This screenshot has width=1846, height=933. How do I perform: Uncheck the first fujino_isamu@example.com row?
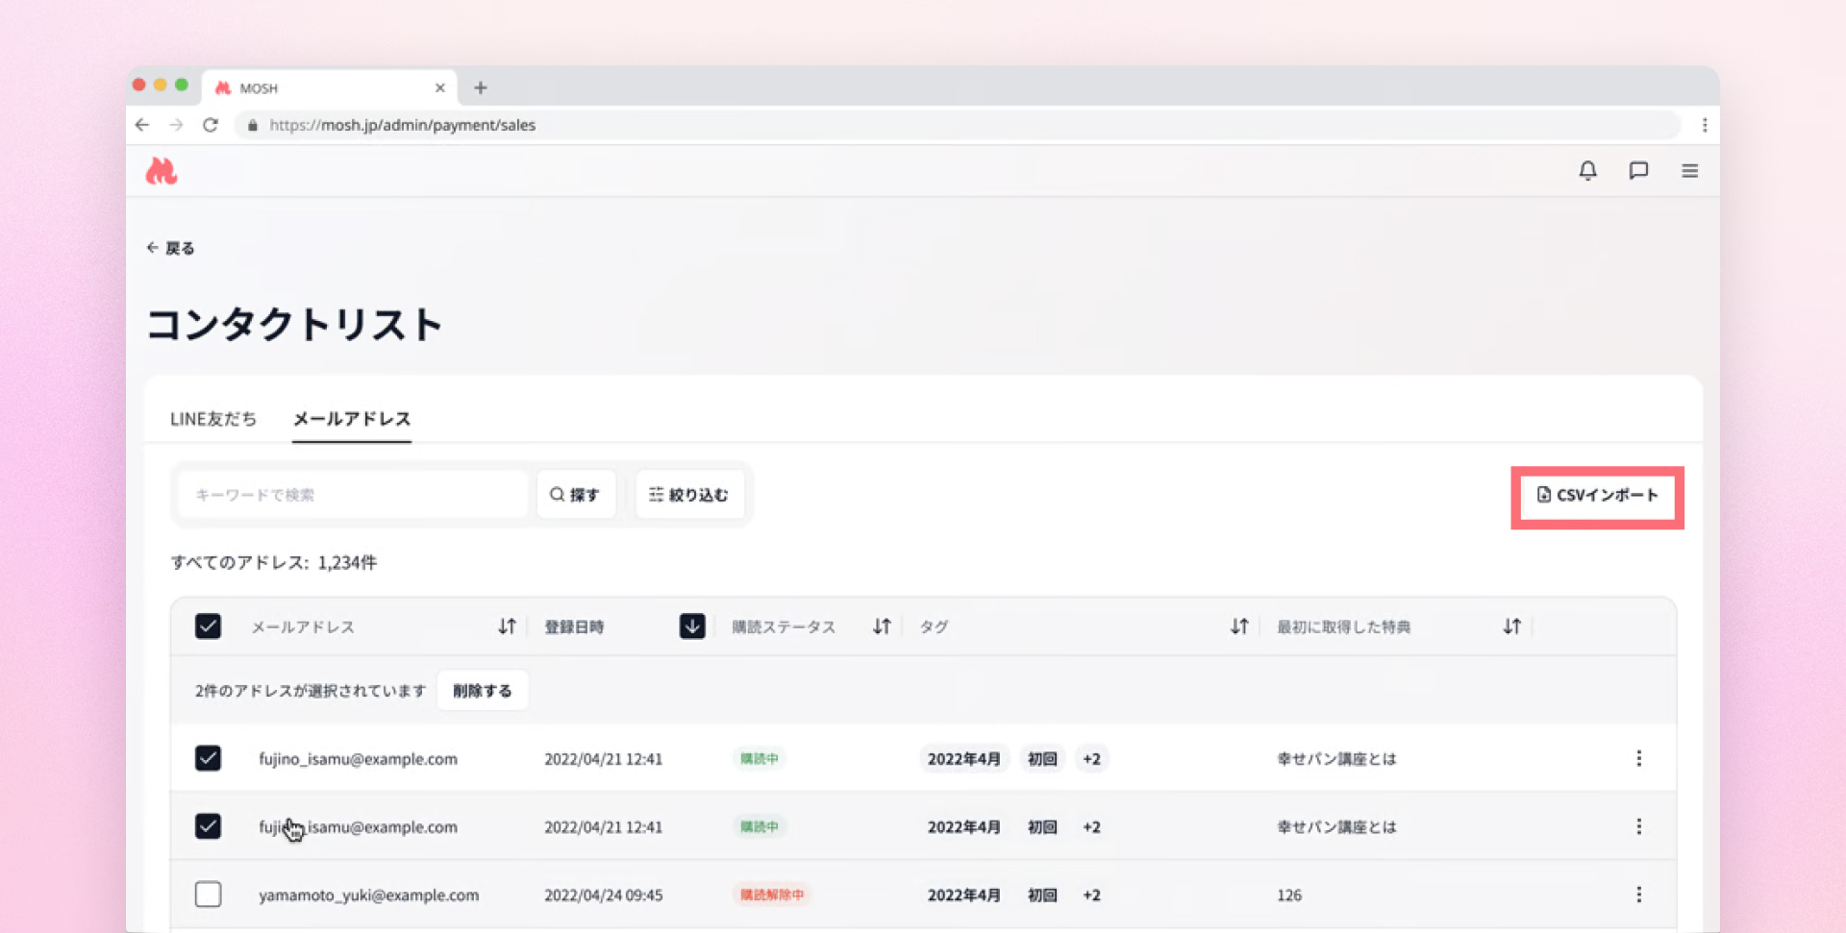(208, 758)
